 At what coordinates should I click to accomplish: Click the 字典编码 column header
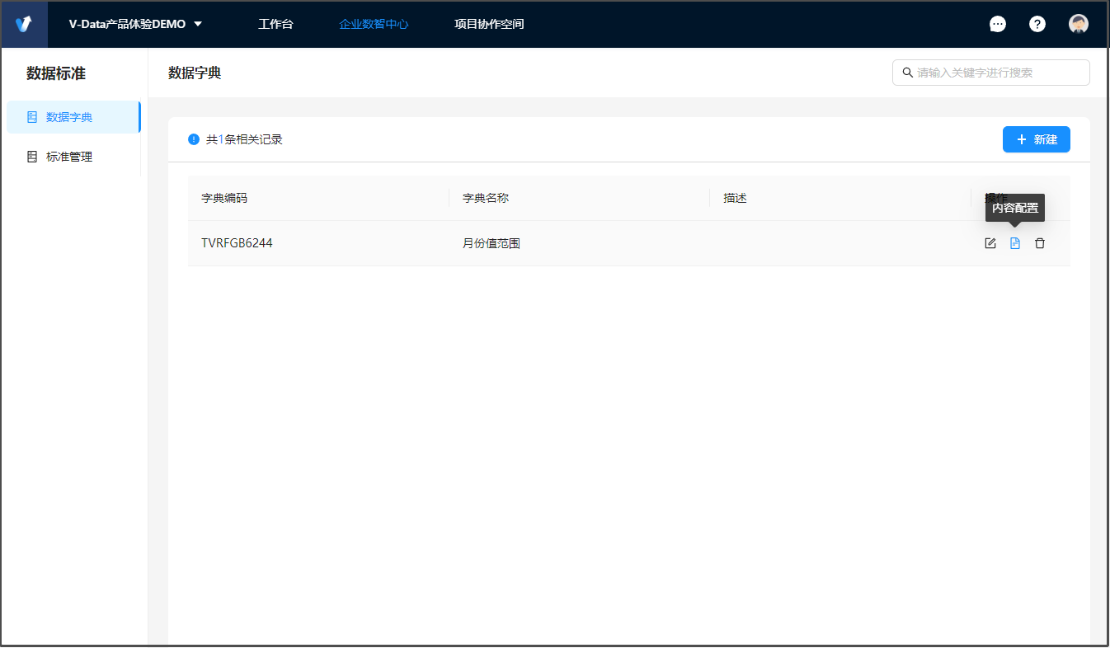click(224, 198)
